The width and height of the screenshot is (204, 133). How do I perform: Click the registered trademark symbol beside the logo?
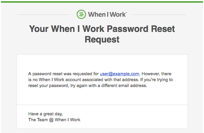click(x=126, y=13)
